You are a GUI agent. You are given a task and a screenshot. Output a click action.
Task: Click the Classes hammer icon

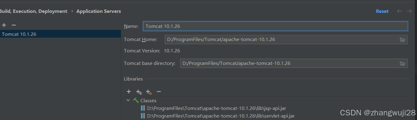(136, 100)
